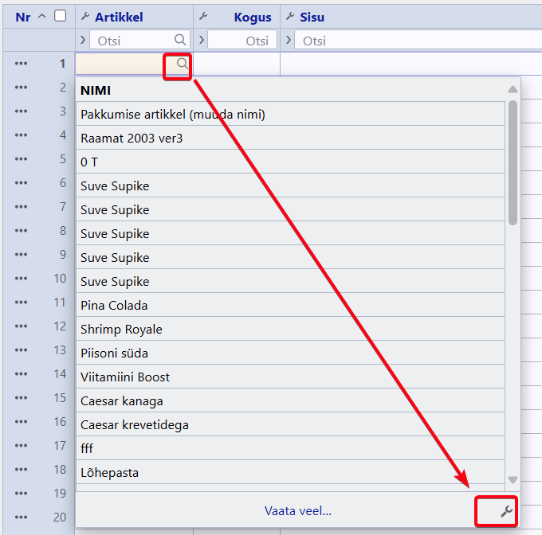Click the magnifier icon in row 1 Artikkel cell
Viewport: 542px width, 535px height.
(x=183, y=64)
